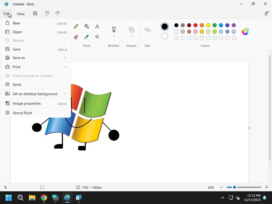Click the 50% zoom level text
This screenshot has height=204, width=272.
(x=211, y=188)
